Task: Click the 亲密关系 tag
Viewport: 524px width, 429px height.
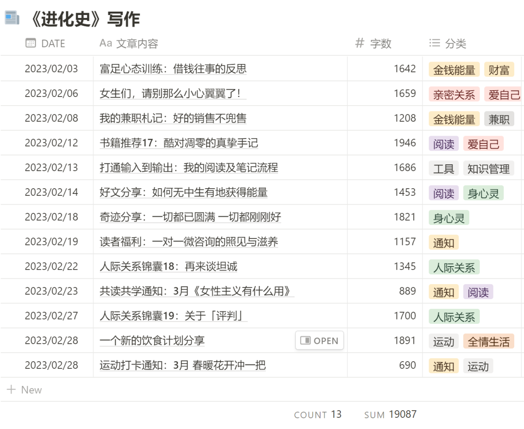Action: [454, 95]
